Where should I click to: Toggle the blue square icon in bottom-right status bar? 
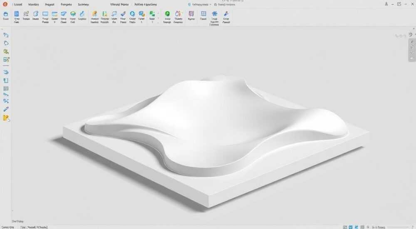click(x=351, y=227)
